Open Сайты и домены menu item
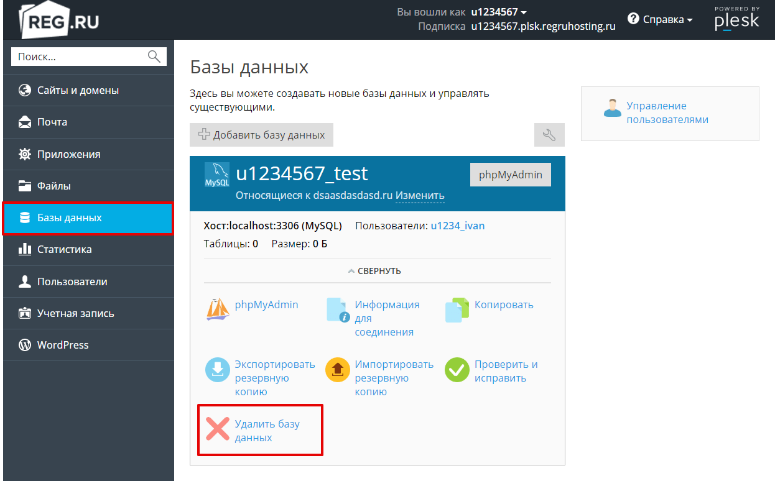The width and height of the screenshot is (775, 481). pyautogui.click(x=88, y=90)
